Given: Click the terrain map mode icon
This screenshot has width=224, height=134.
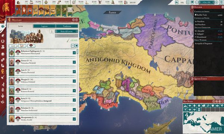Looking at the screenshot, I should [x=185, y=106].
